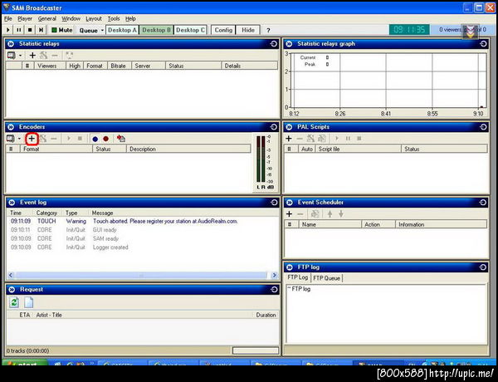
Task: Switch to the FTP Queue tab
Action: [x=326, y=278]
